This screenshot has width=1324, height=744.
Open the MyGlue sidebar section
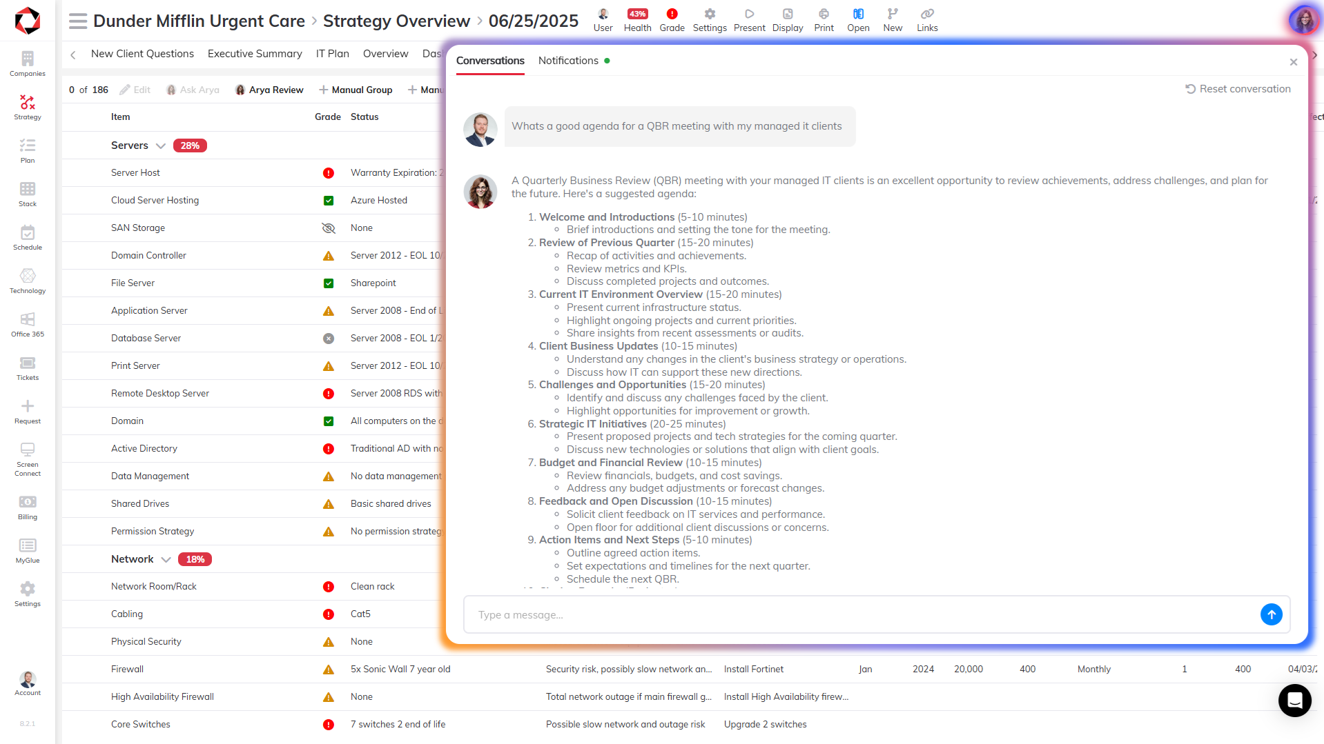click(28, 550)
